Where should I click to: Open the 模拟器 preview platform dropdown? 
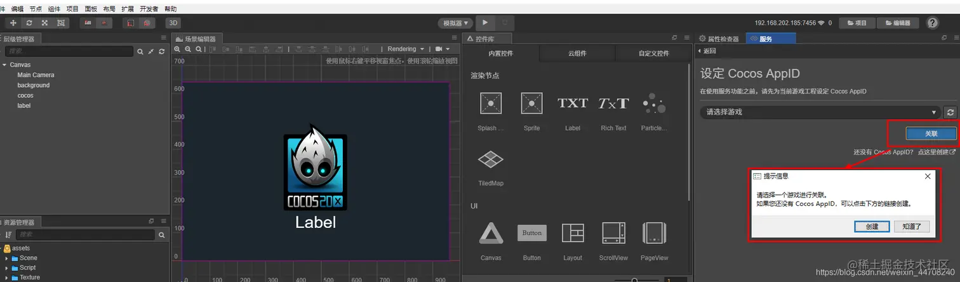click(x=456, y=23)
